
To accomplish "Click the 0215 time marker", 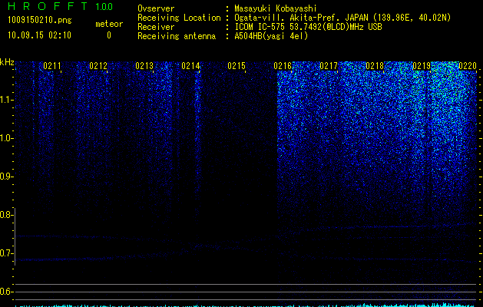I will coord(237,66).
